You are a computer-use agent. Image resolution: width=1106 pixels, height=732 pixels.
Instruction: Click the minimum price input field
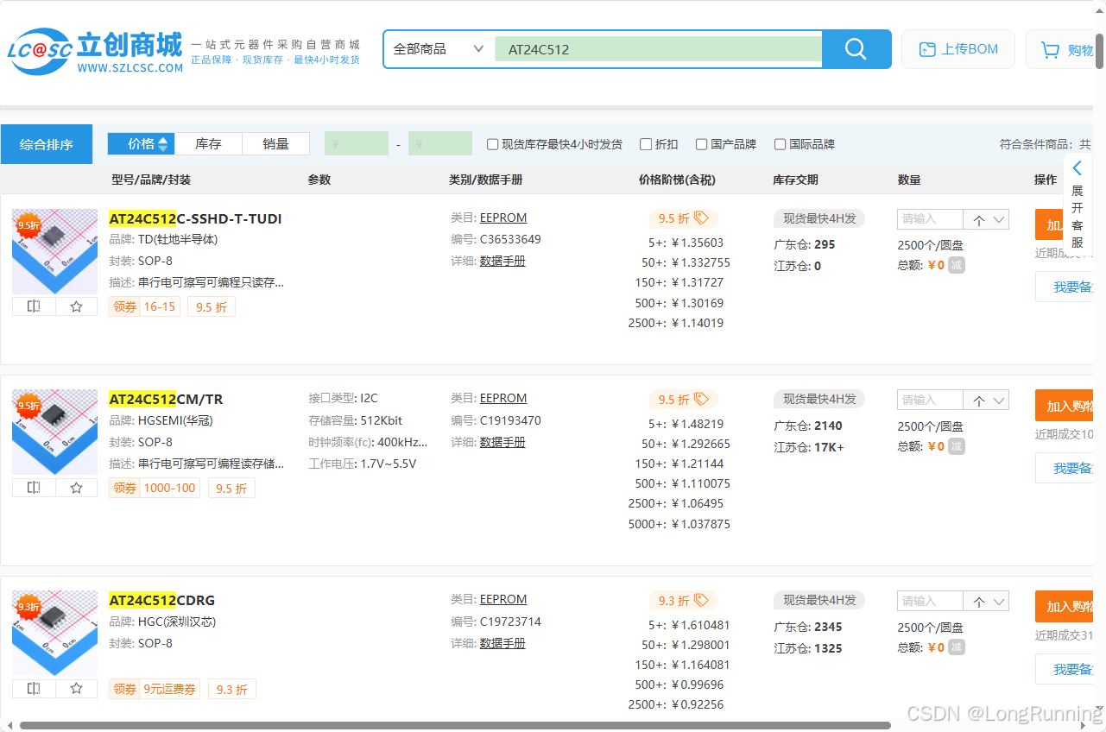coord(357,144)
